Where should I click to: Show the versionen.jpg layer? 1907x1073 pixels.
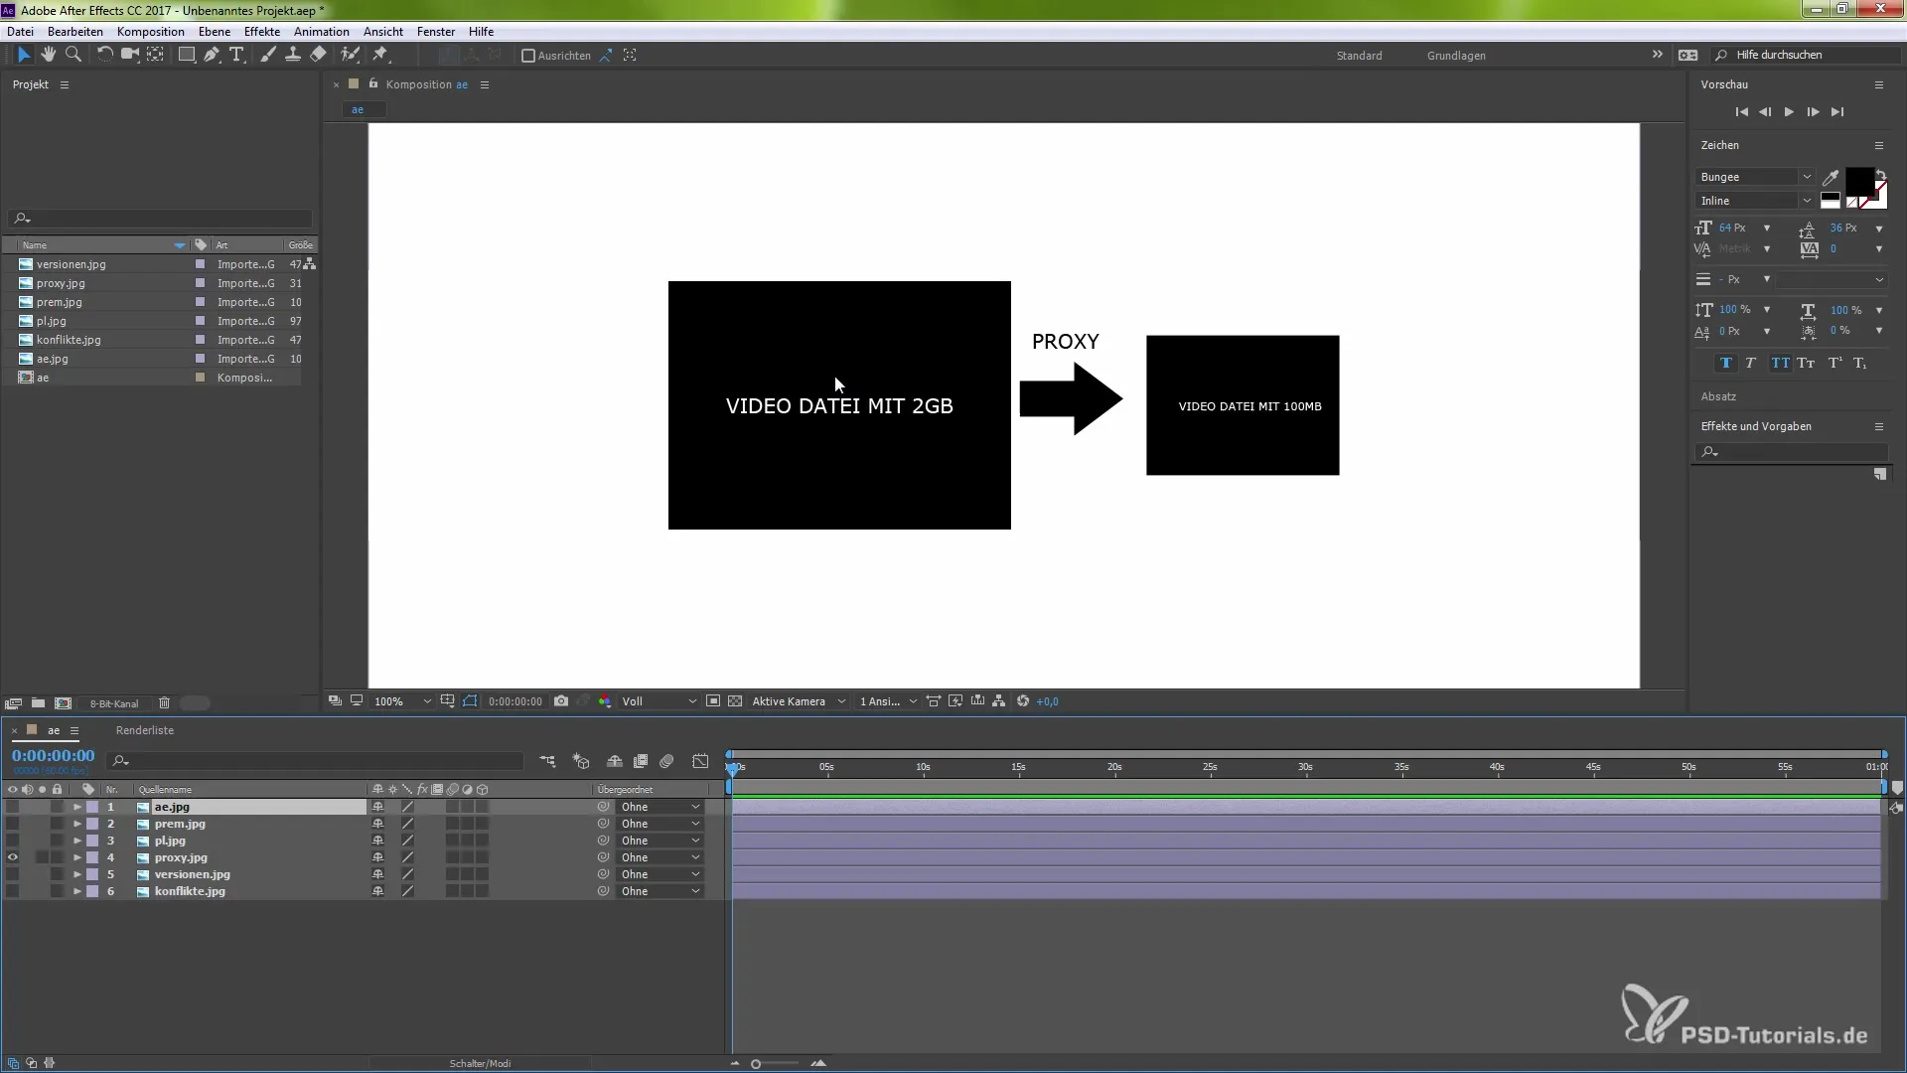click(13, 874)
